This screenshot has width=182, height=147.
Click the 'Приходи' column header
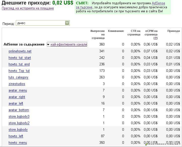coord(173,31)
